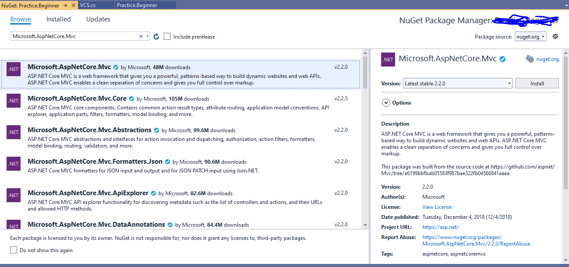Image resolution: width=569 pixels, height=267 pixels.
Task: Open the Package source dropdown
Action: click(x=530, y=37)
